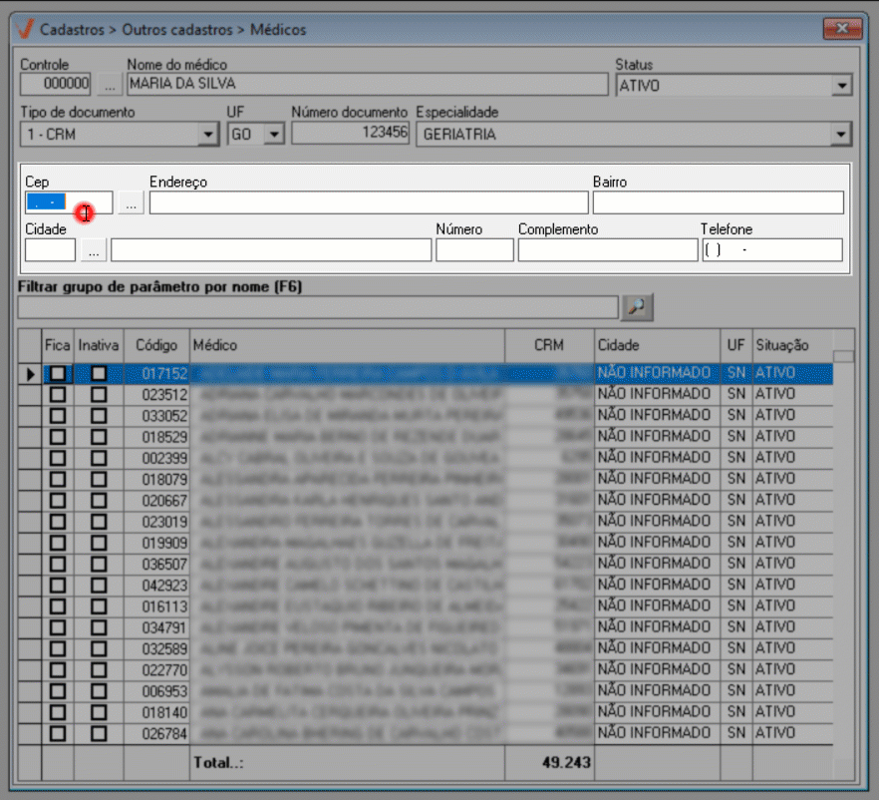Expand the Status dropdown showing ATIVO

click(843, 86)
